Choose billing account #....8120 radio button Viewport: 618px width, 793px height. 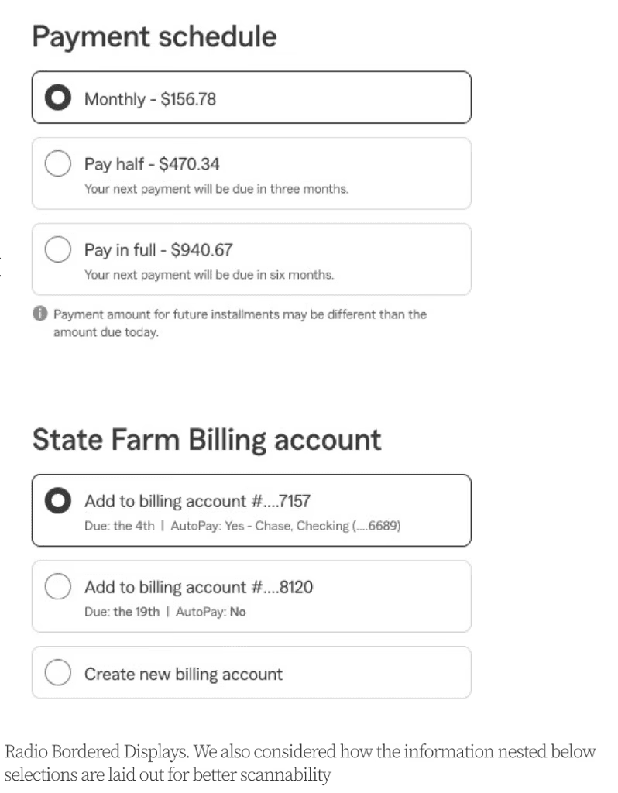click(57, 586)
